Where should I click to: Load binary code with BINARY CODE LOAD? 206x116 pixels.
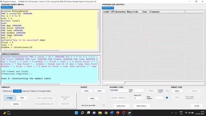(177, 91)
